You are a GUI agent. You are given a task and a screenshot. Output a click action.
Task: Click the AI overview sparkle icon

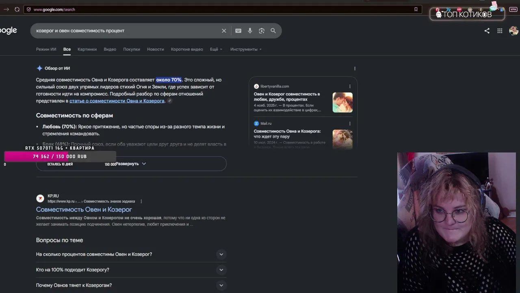tap(39, 68)
